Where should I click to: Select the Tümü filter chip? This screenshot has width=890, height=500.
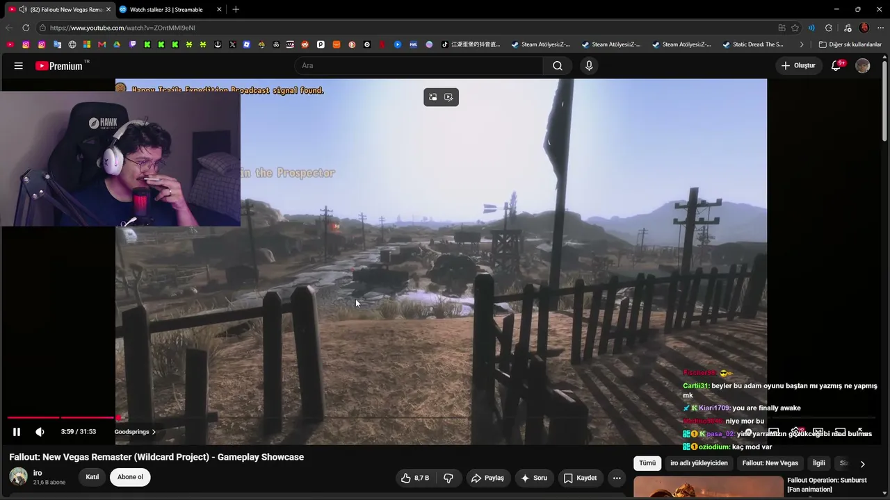point(647,463)
